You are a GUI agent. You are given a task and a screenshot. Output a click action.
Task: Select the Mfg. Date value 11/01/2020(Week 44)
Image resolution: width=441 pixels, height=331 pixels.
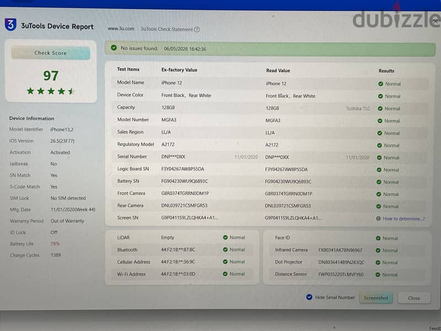(x=73, y=210)
